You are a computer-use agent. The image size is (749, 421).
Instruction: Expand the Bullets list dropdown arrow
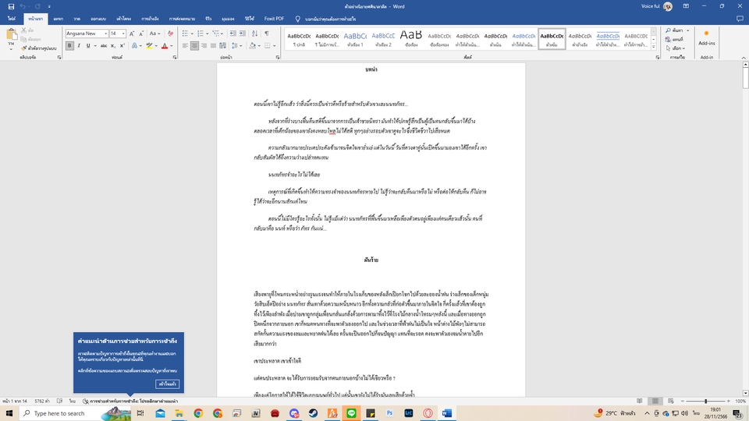point(192,34)
